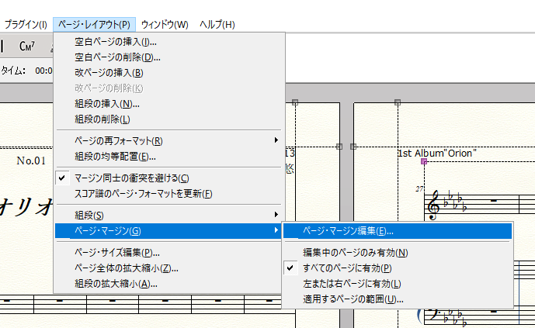
Task: Choose 左または右ページに有効 option
Action: tap(351, 283)
